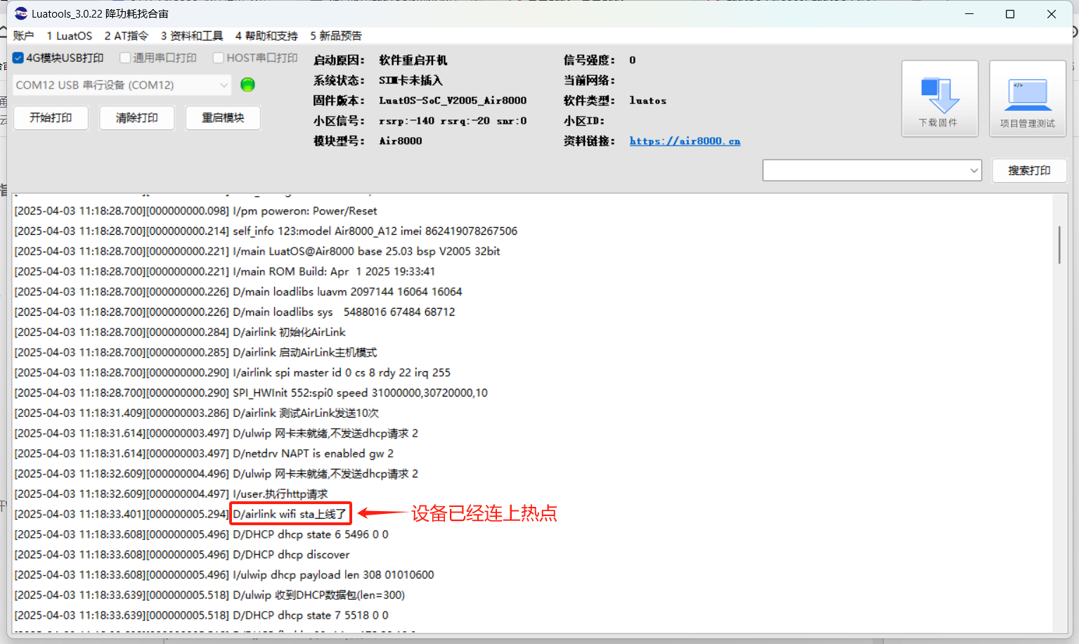This screenshot has width=1079, height=644.
Task: Select log line 'NAPT is enabled gw 2'
Action: click(204, 453)
